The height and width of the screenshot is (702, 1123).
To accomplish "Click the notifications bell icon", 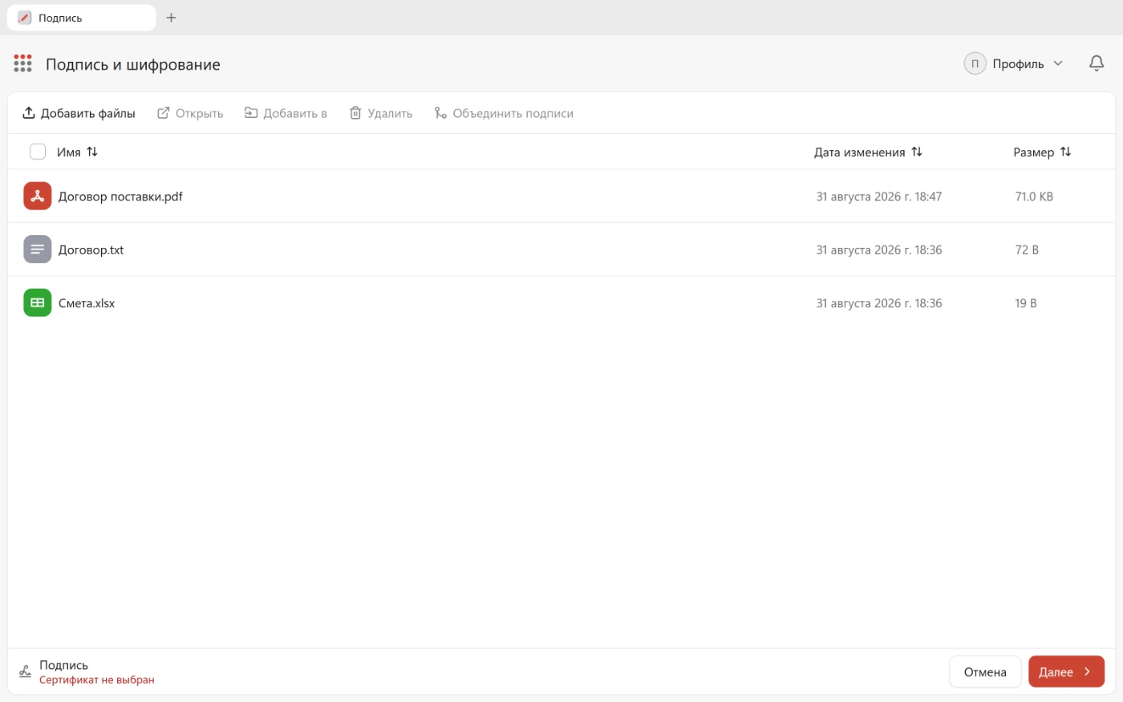I will pos(1097,63).
